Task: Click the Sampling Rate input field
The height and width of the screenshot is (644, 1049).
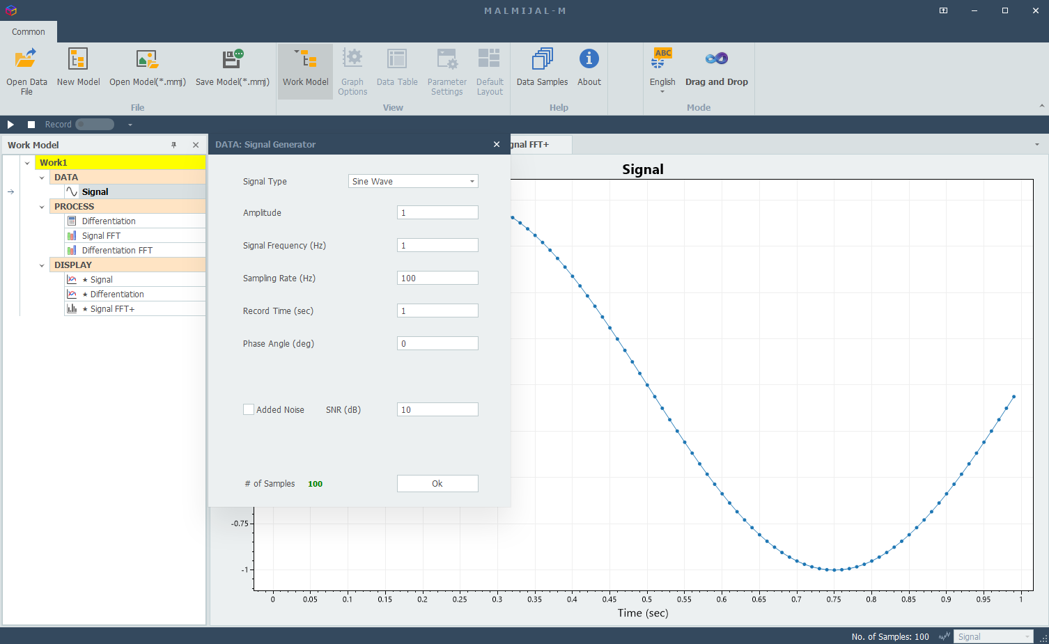Action: pos(437,278)
